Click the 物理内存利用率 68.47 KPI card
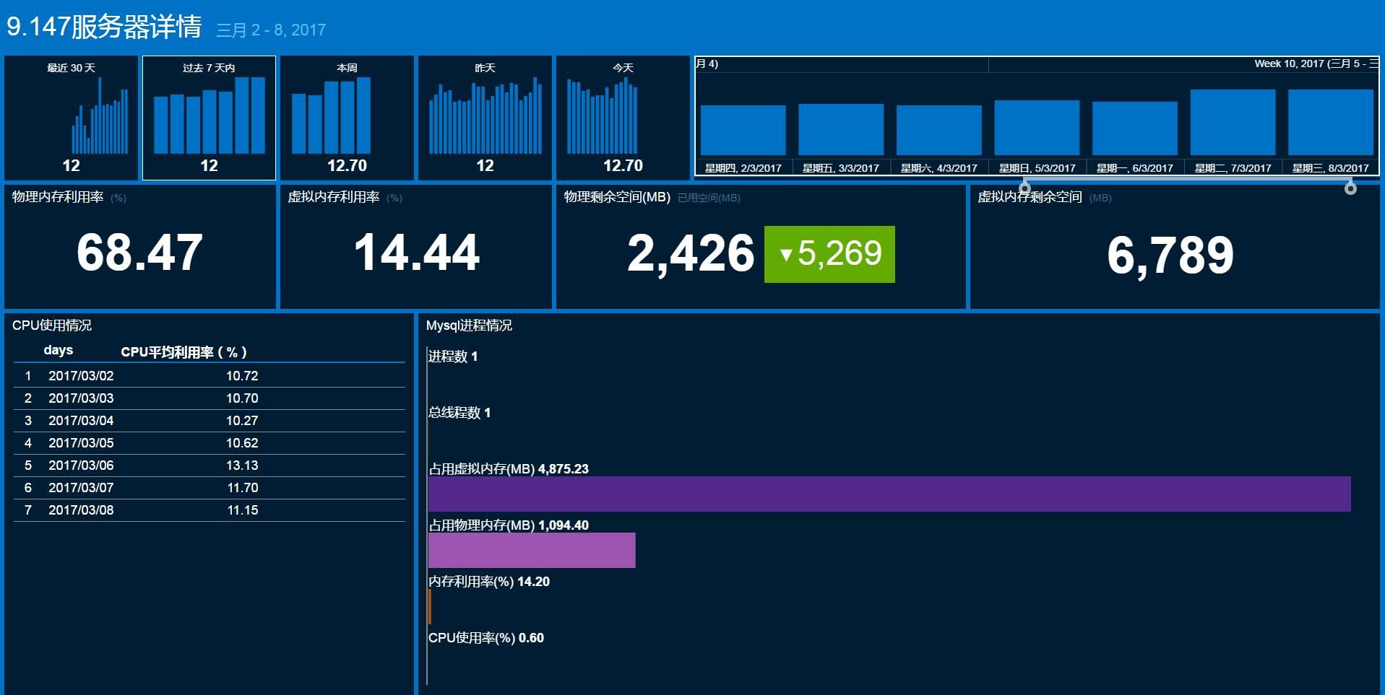The image size is (1385, 695). click(x=140, y=249)
